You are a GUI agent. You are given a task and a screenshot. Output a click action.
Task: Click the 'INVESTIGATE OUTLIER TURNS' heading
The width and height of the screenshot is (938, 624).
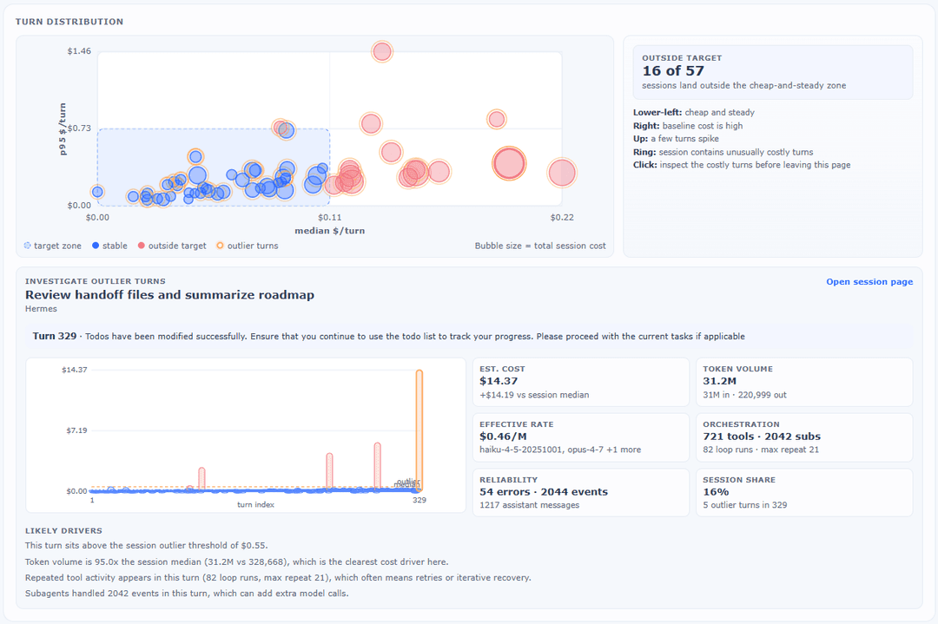pyautogui.click(x=96, y=281)
